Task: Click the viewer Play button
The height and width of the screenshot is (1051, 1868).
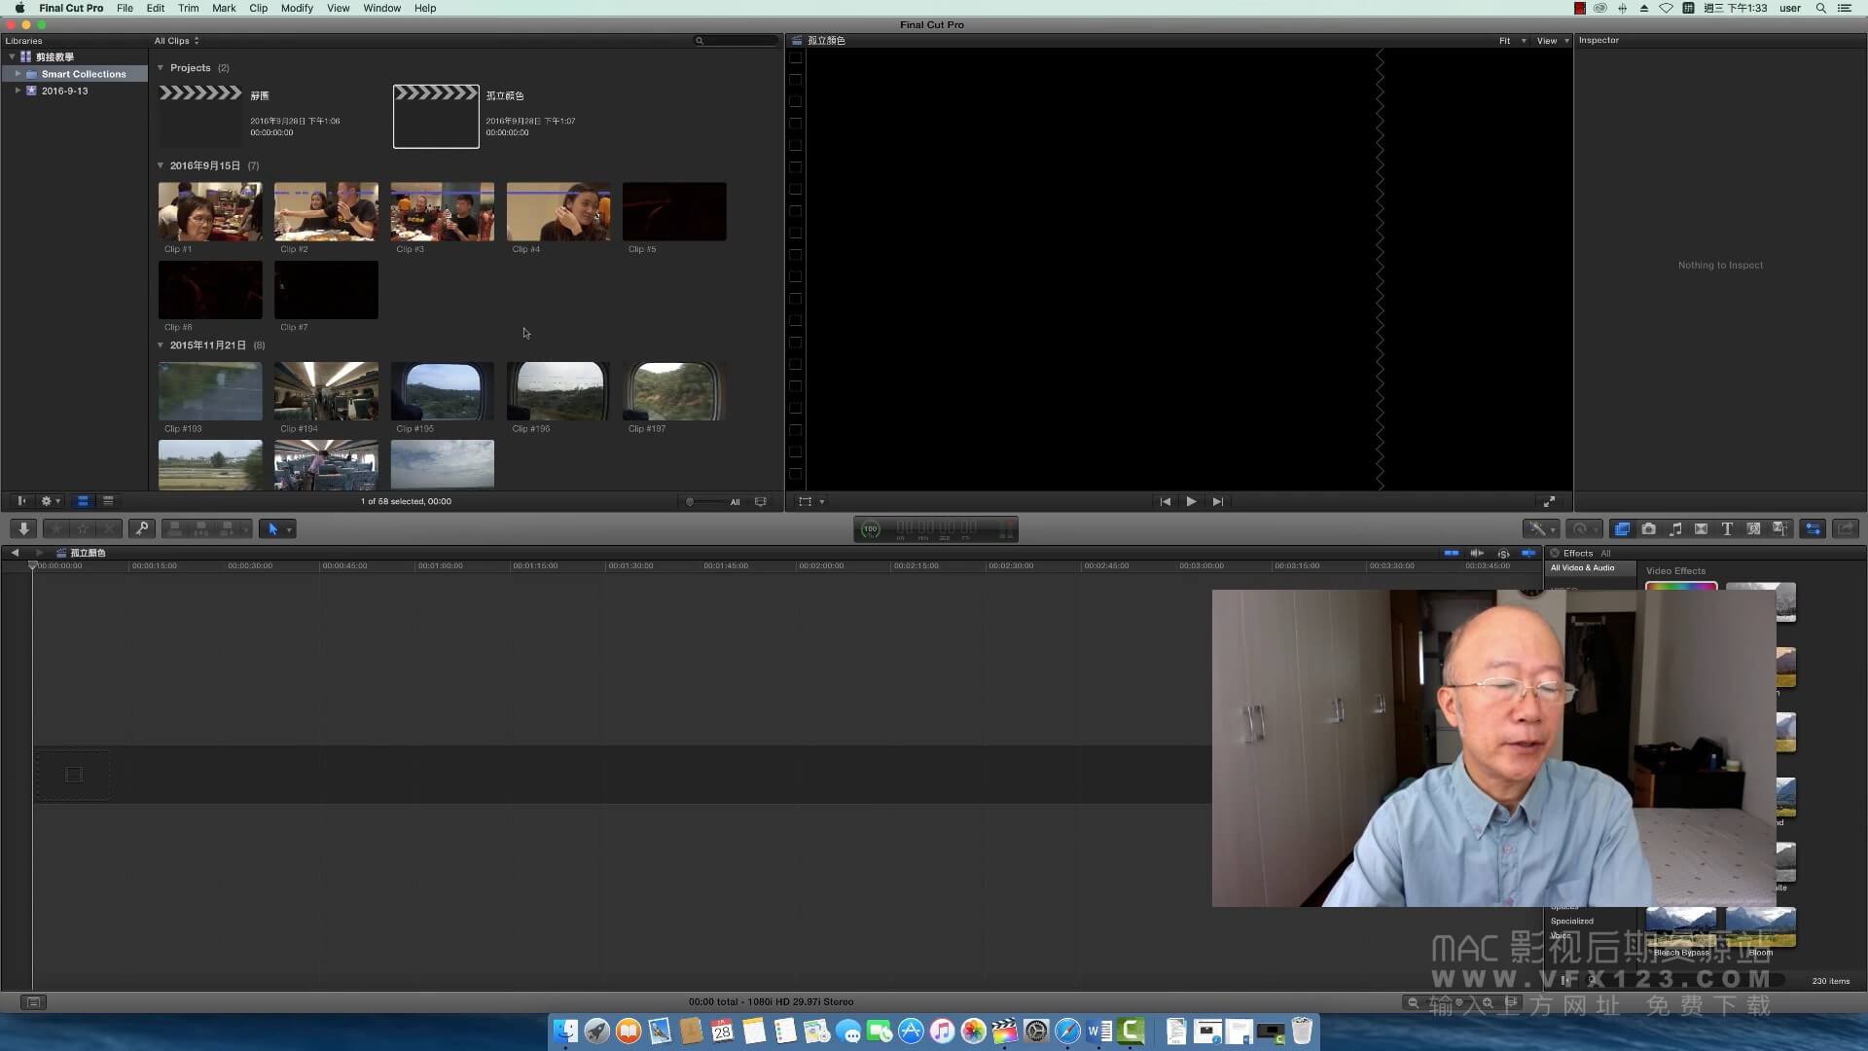Action: (1191, 501)
